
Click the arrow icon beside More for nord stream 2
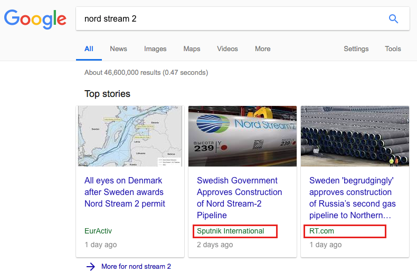(x=90, y=267)
